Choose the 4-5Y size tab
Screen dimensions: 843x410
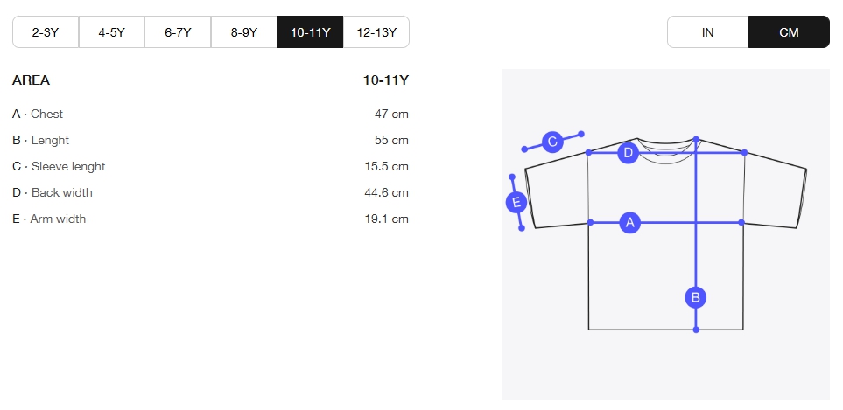pyautogui.click(x=112, y=32)
